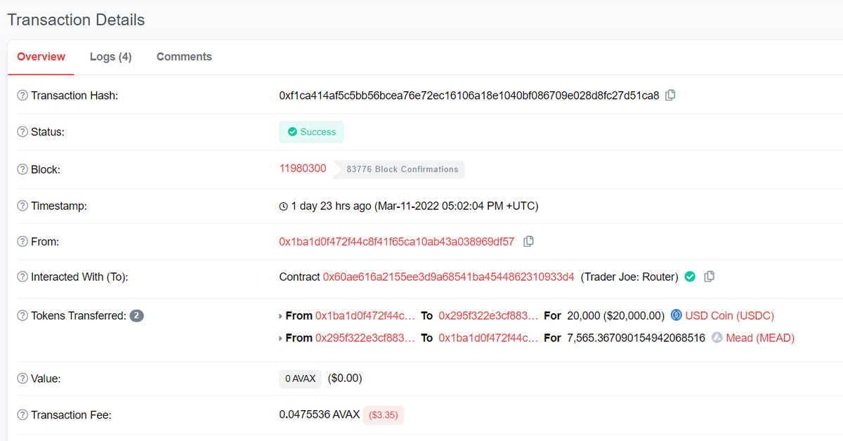Click the USD Coin token logo icon
This screenshot has height=441, width=843.
677,315
